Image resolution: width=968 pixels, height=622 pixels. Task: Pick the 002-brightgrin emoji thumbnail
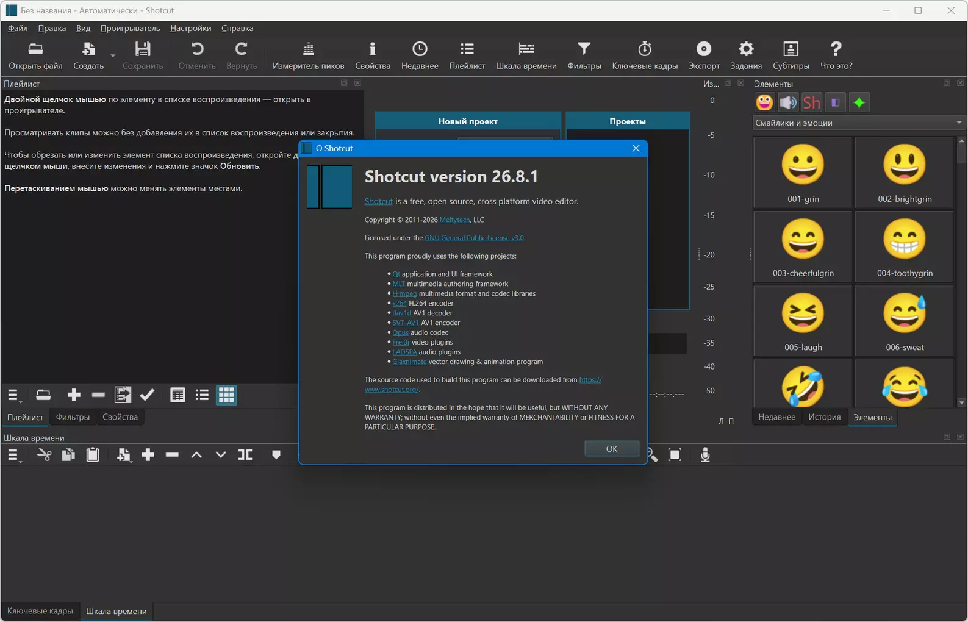point(905,172)
